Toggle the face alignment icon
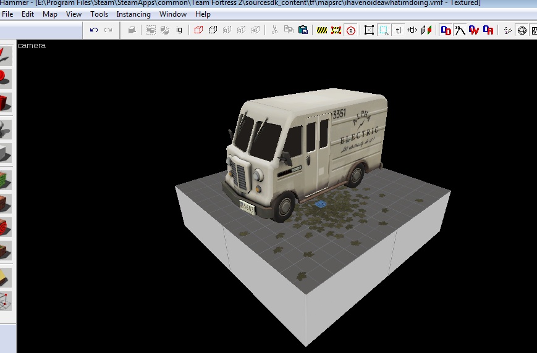This screenshot has width=537, height=353. click(426, 30)
